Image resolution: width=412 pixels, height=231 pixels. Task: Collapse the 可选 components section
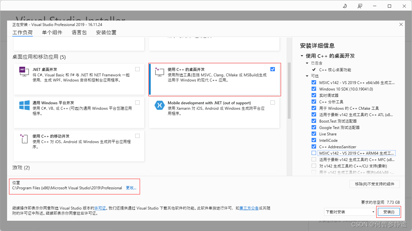pyautogui.click(x=307, y=76)
